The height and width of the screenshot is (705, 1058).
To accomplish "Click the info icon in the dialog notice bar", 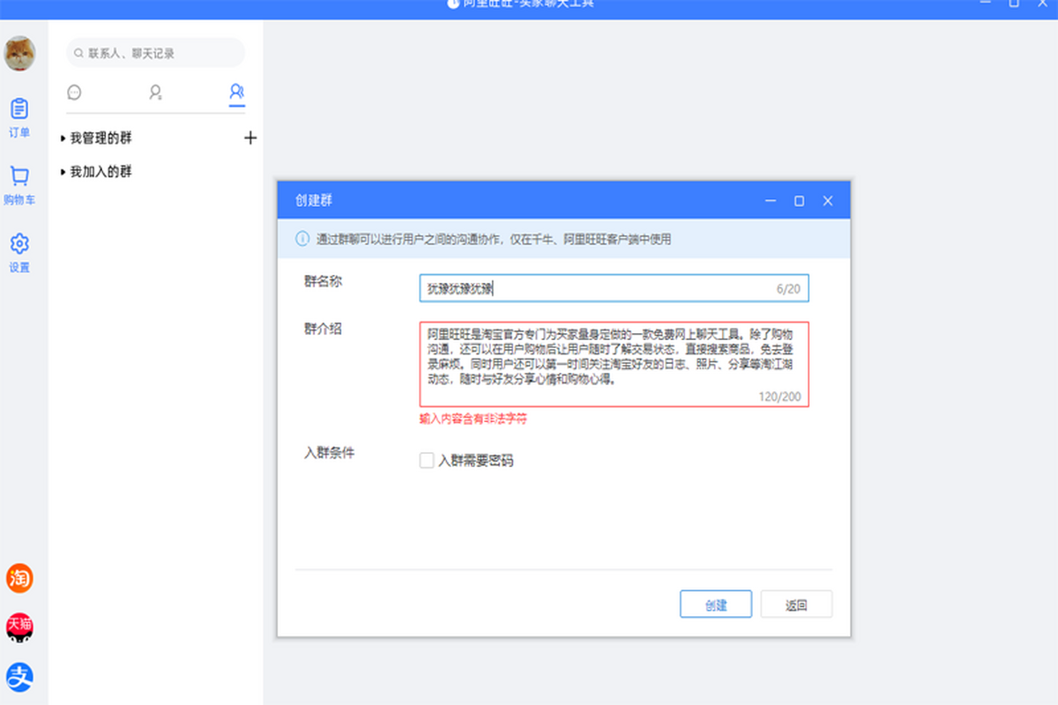I will (301, 239).
